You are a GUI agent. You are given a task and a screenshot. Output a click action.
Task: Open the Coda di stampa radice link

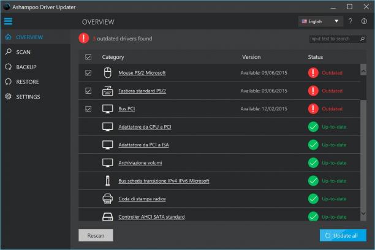click(x=142, y=199)
